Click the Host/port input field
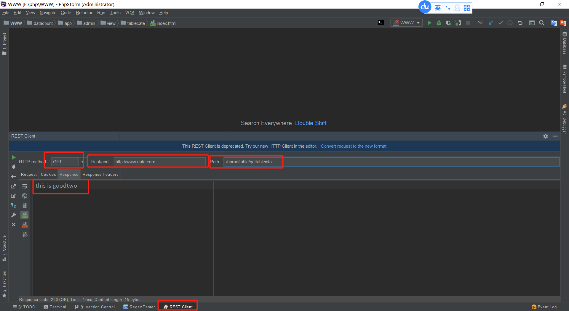The width and height of the screenshot is (569, 311). click(x=159, y=162)
